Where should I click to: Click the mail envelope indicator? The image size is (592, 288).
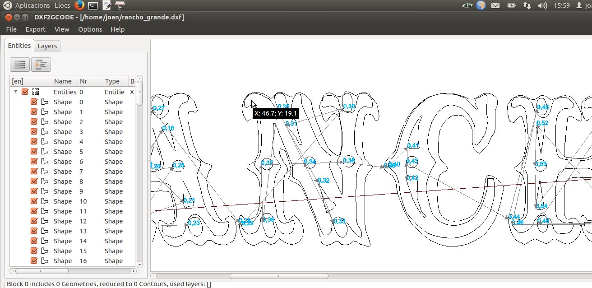[495, 5]
